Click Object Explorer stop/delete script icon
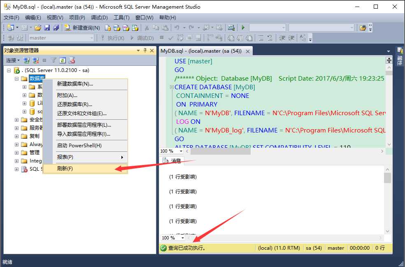The width and height of the screenshot is (405, 267). tap(72, 60)
